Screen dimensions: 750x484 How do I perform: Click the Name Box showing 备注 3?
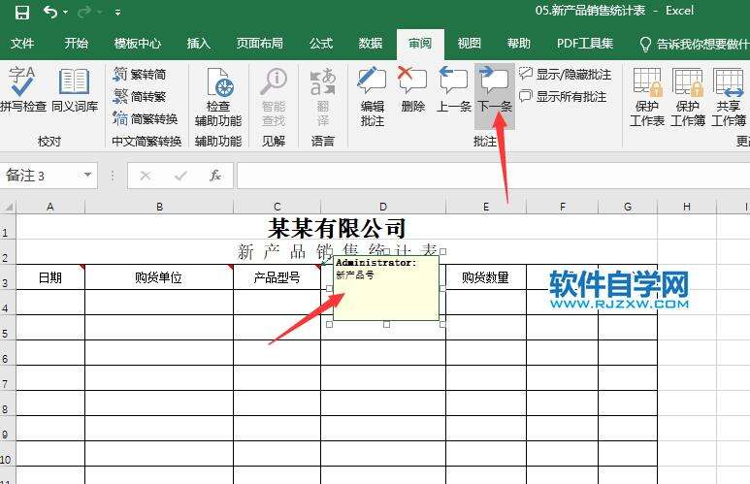click(41, 176)
